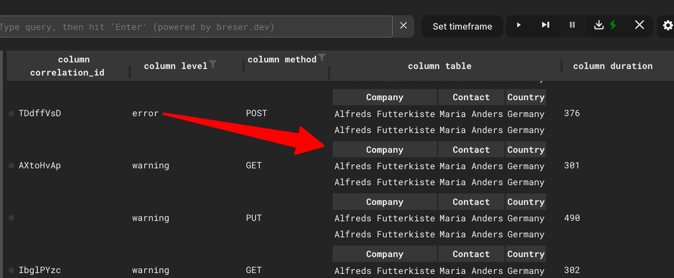Toggle the row marker dot for AXtoHvAp
Viewport: 674px width, 278px height.
click(11, 166)
